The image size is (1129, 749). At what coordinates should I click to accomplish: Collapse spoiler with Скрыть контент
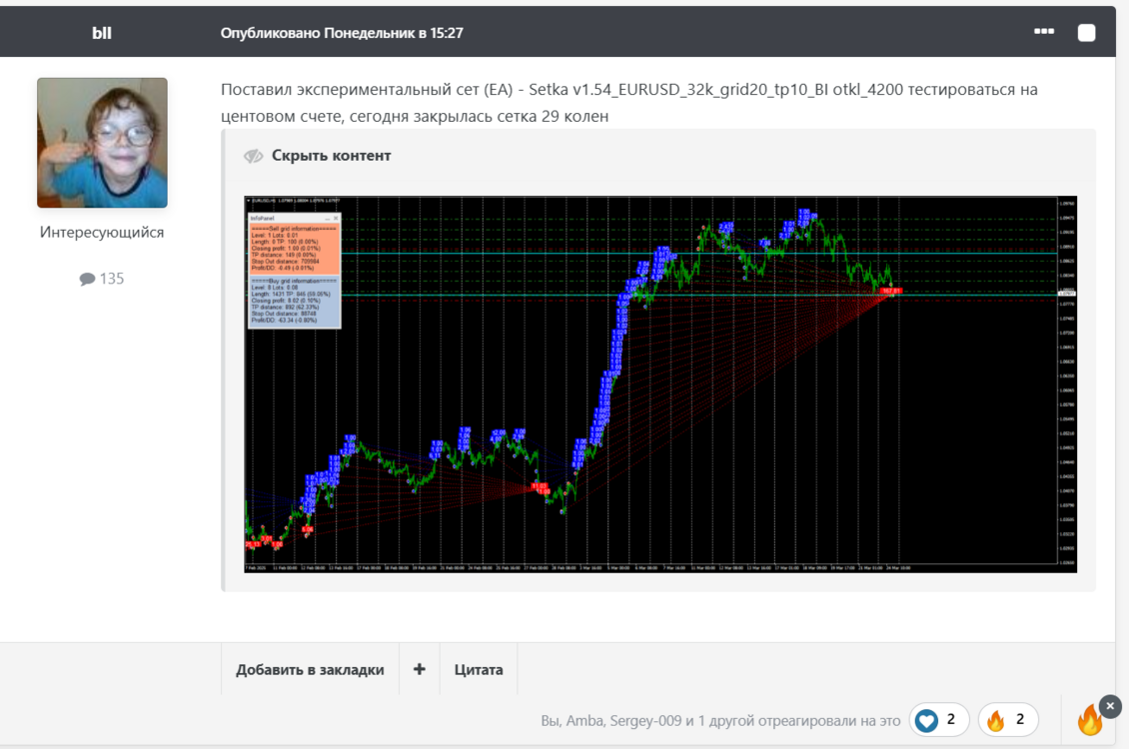point(331,156)
